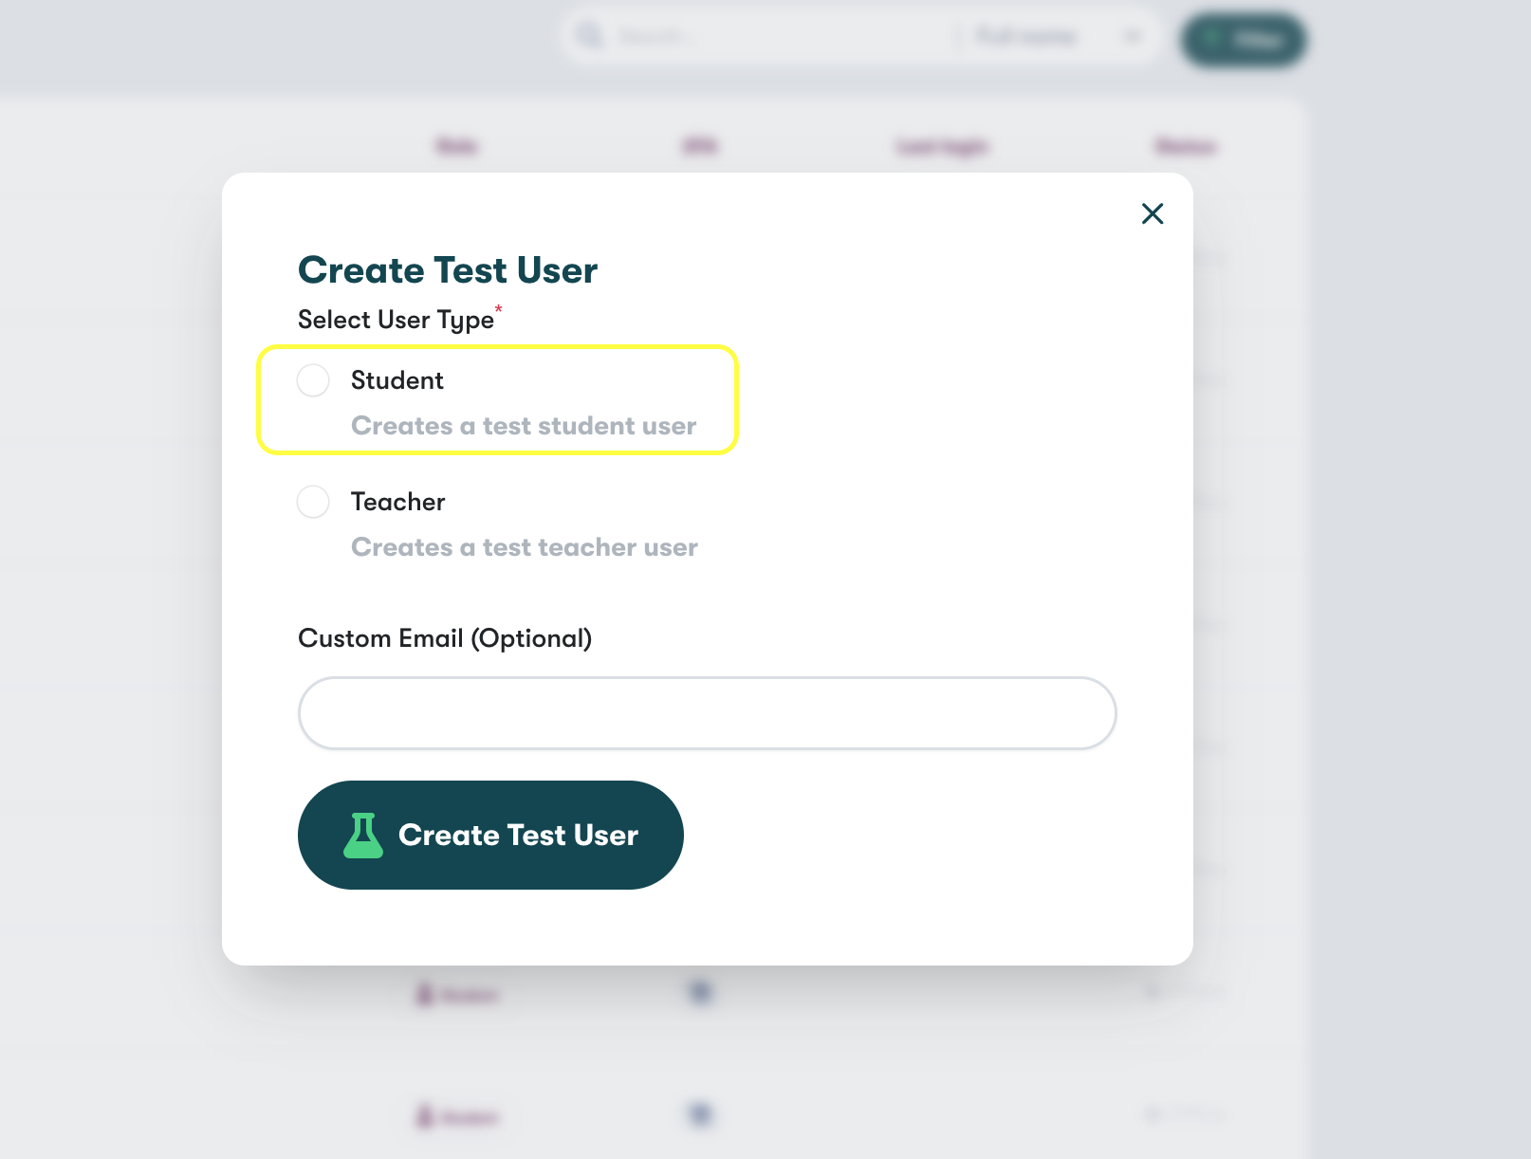
Task: Click the blurred search magnifier icon
Action: (590, 37)
